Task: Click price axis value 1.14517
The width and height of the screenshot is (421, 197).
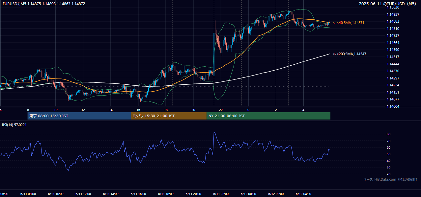Action: 393,57
